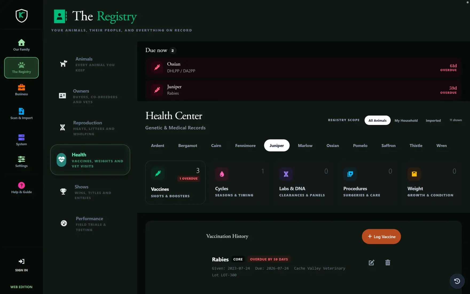470x294 pixels.
Task: Open Health section
Action: click(x=90, y=160)
